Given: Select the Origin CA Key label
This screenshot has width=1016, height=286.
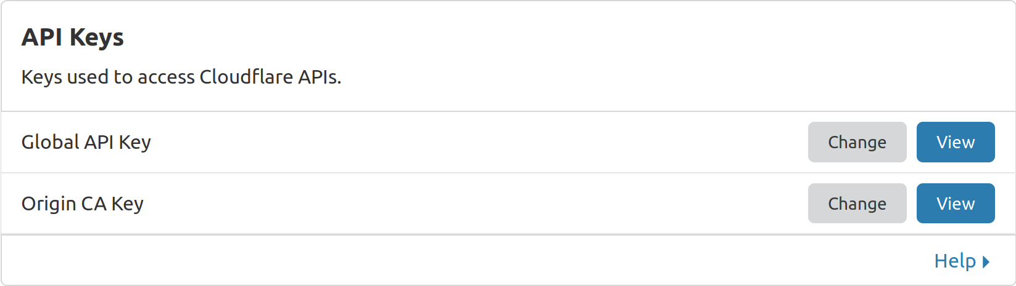Looking at the screenshot, I should click(82, 204).
